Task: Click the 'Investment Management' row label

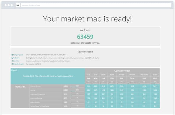Action: 38,94
